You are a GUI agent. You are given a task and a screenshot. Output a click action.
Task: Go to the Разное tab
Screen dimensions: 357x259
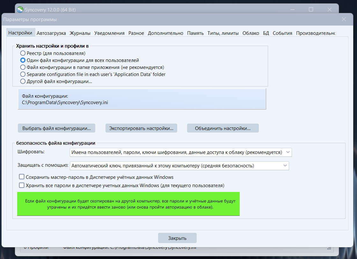pyautogui.click(x=136, y=33)
